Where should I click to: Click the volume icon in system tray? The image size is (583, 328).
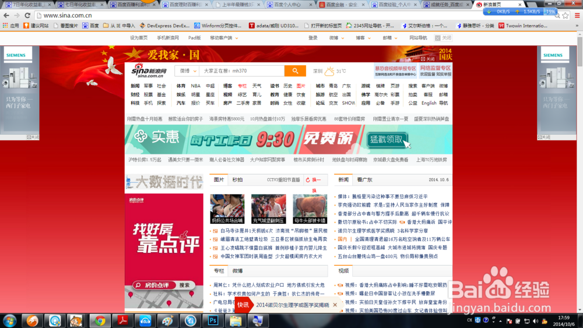535,321
